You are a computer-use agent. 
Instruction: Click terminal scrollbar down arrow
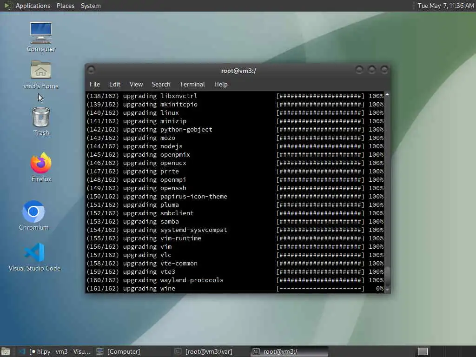[x=387, y=290]
